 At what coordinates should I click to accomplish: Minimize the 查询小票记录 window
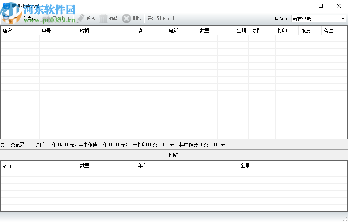point(304,6)
